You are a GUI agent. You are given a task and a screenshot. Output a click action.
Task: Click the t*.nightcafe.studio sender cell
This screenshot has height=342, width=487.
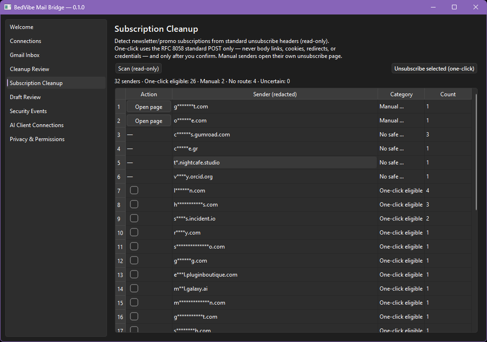point(275,162)
